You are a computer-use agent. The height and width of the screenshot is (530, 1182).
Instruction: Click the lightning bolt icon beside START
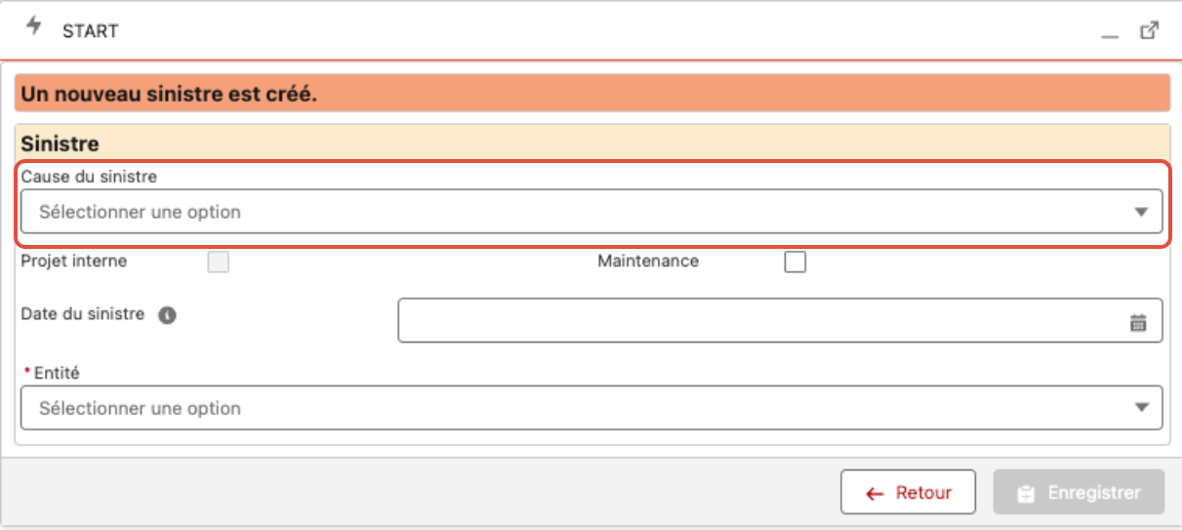[35, 26]
